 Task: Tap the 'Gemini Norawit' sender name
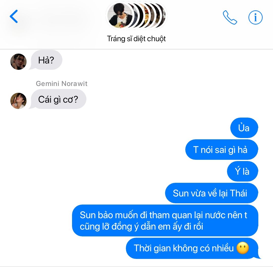coord(62,84)
